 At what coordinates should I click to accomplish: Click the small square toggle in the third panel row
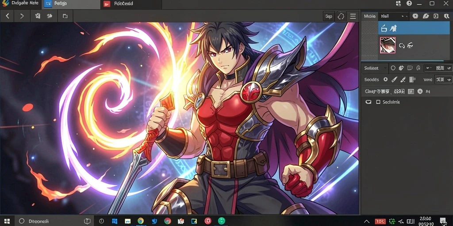tap(411, 91)
